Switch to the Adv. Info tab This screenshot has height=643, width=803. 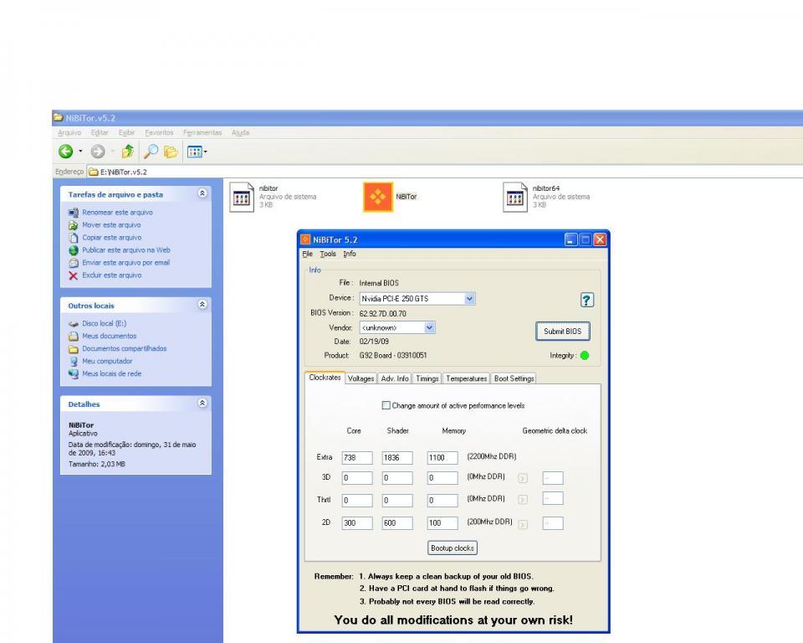point(394,378)
